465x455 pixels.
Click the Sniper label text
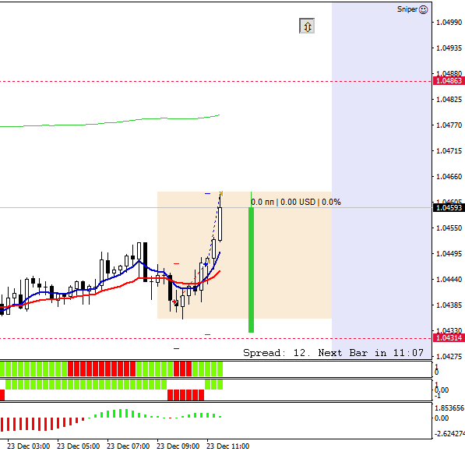407,9
